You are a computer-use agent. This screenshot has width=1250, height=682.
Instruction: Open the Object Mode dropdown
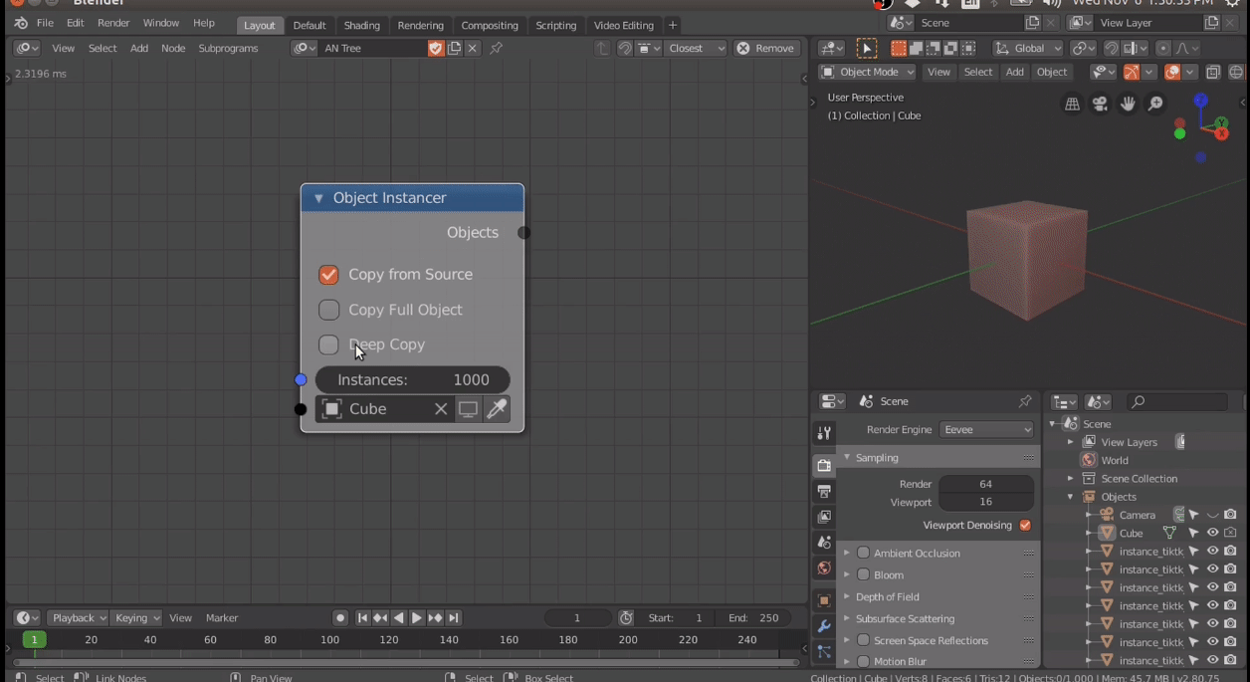click(x=866, y=72)
